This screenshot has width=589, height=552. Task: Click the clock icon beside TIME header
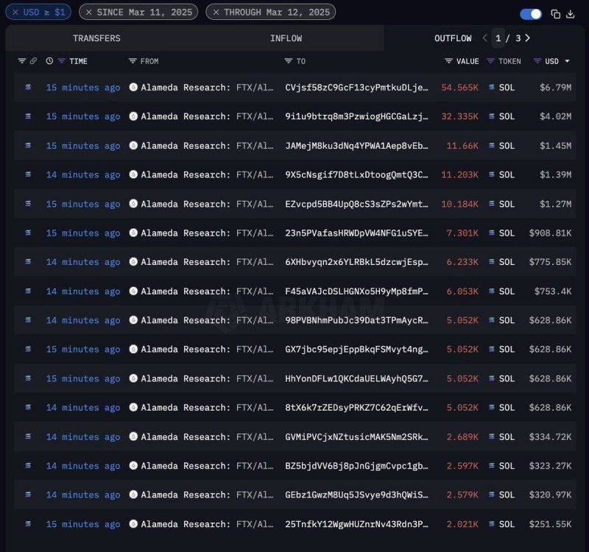(x=49, y=61)
